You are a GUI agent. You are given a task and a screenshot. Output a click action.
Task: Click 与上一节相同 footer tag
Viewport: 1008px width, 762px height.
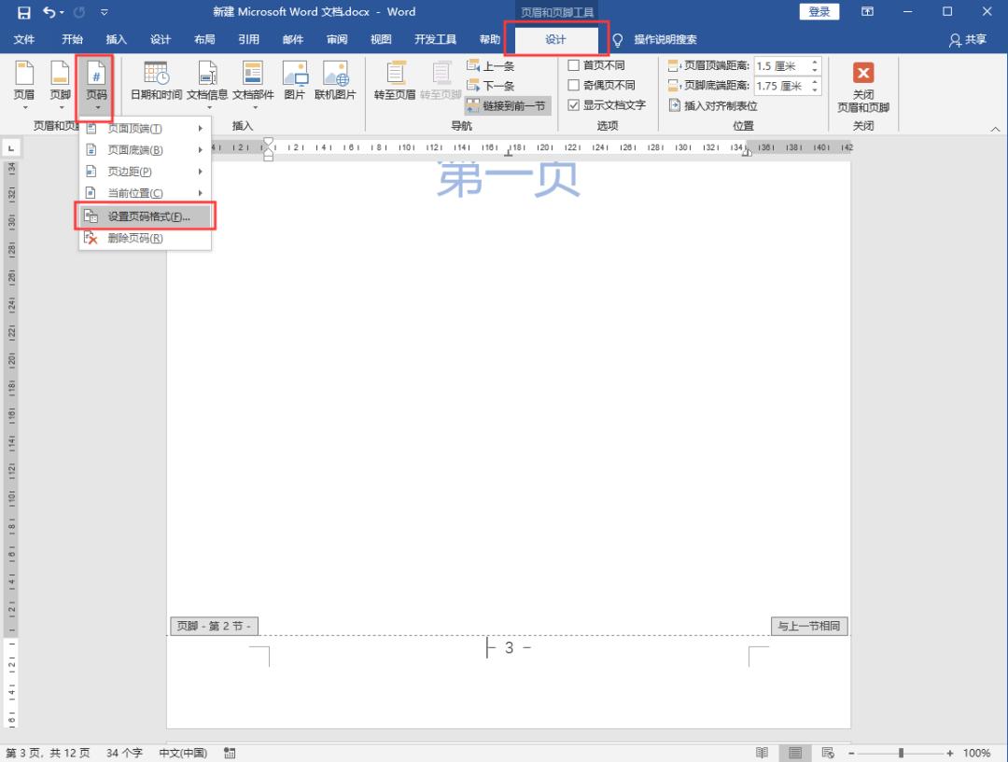click(x=809, y=626)
